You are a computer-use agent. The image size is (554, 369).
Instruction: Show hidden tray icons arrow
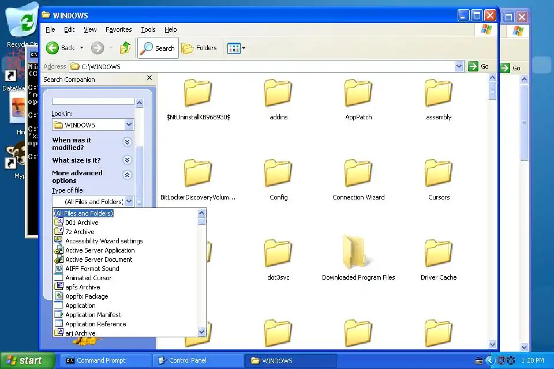pos(489,360)
